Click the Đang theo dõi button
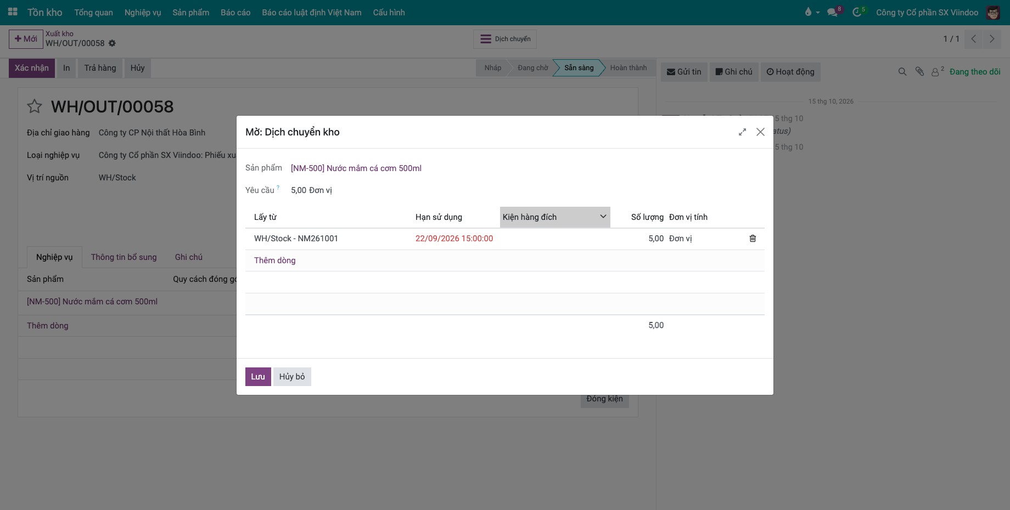The image size is (1010, 510). (x=975, y=72)
